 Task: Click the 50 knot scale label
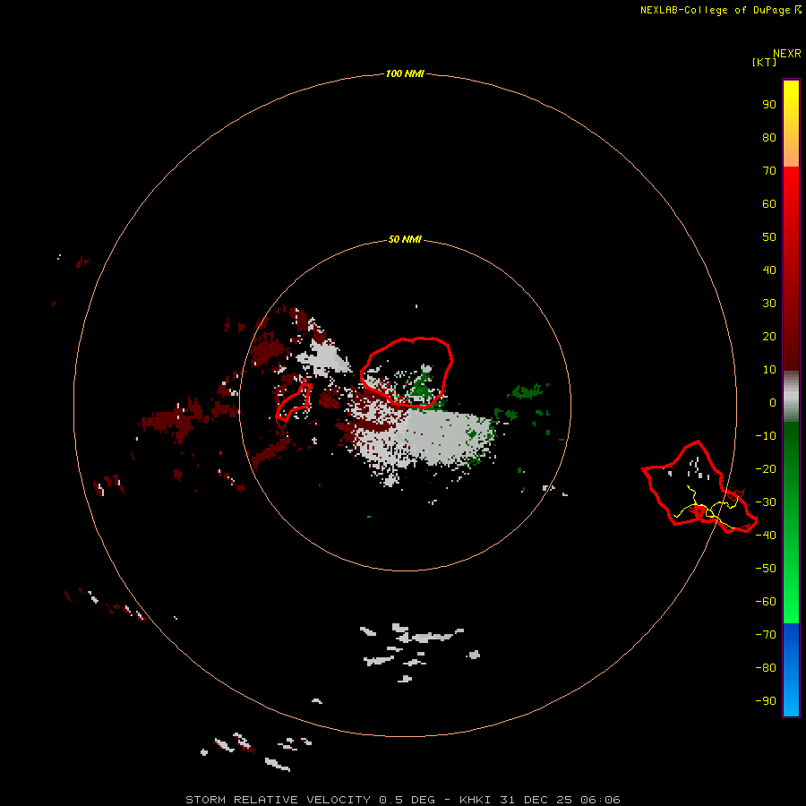pyautogui.click(x=769, y=237)
